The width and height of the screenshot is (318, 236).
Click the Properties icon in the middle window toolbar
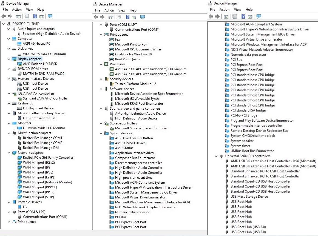coord(119,17)
